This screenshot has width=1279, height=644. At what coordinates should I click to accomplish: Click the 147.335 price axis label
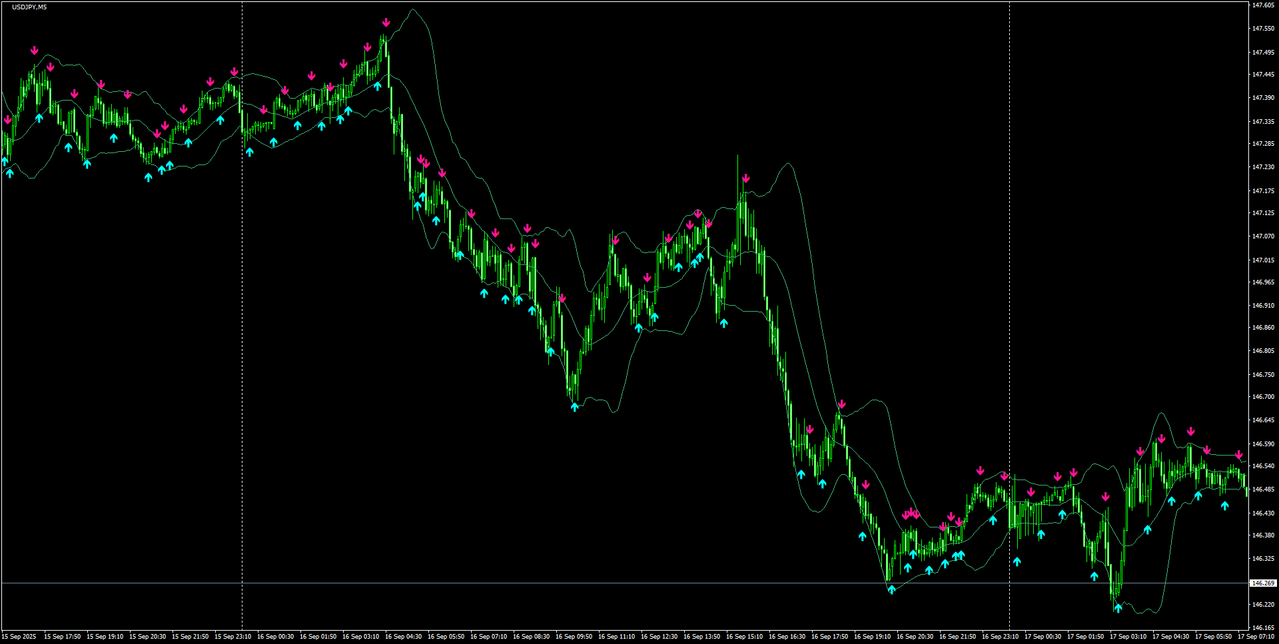pos(1263,122)
